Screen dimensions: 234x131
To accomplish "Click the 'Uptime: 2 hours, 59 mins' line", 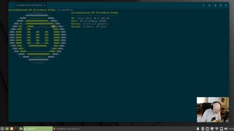I will (x=89, y=27).
